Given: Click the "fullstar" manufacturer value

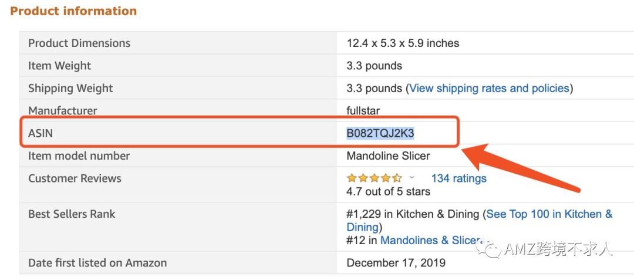Looking at the screenshot, I should tap(363, 111).
